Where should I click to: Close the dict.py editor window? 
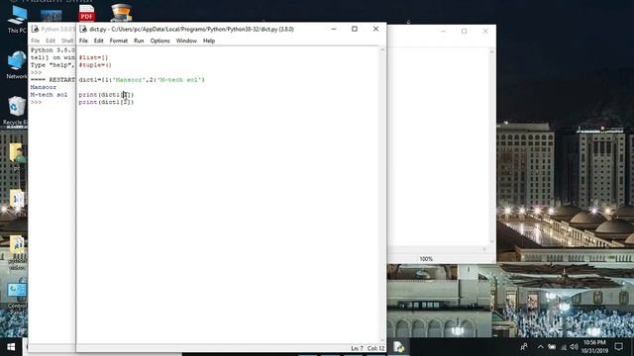point(375,29)
